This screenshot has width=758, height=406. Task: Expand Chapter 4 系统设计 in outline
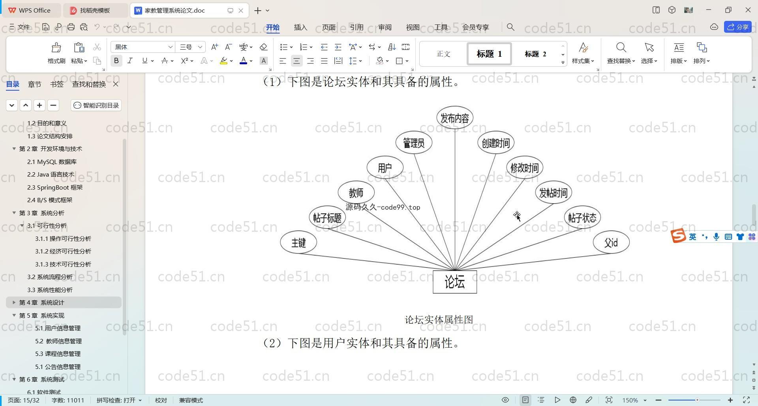[x=14, y=302]
